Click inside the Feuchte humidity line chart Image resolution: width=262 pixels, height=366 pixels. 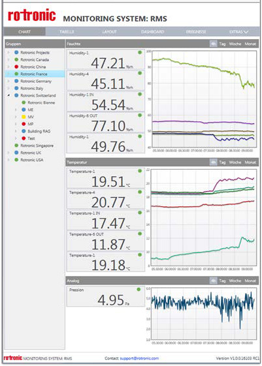click(x=204, y=99)
